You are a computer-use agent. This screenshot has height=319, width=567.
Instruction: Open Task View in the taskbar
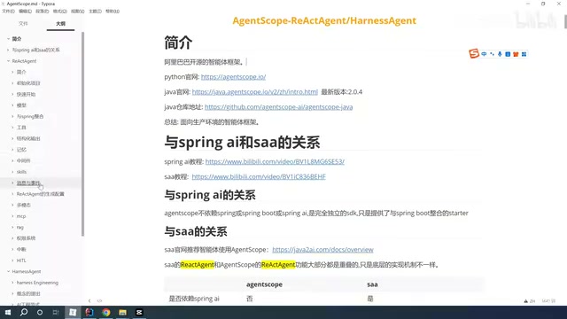point(56,312)
